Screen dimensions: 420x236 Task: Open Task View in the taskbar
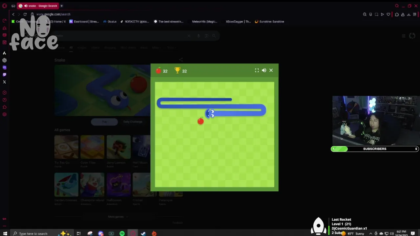79,233
